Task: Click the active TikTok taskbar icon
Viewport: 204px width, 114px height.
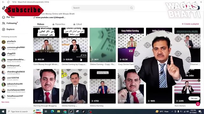Action: click(71, 111)
